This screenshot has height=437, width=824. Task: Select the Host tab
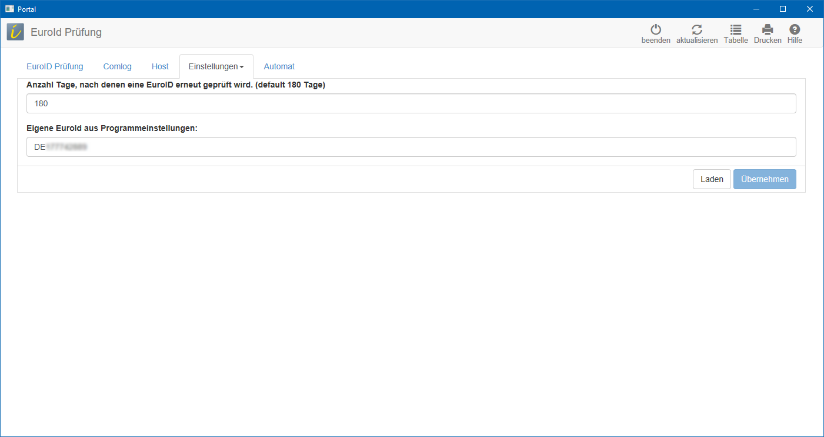pos(160,66)
